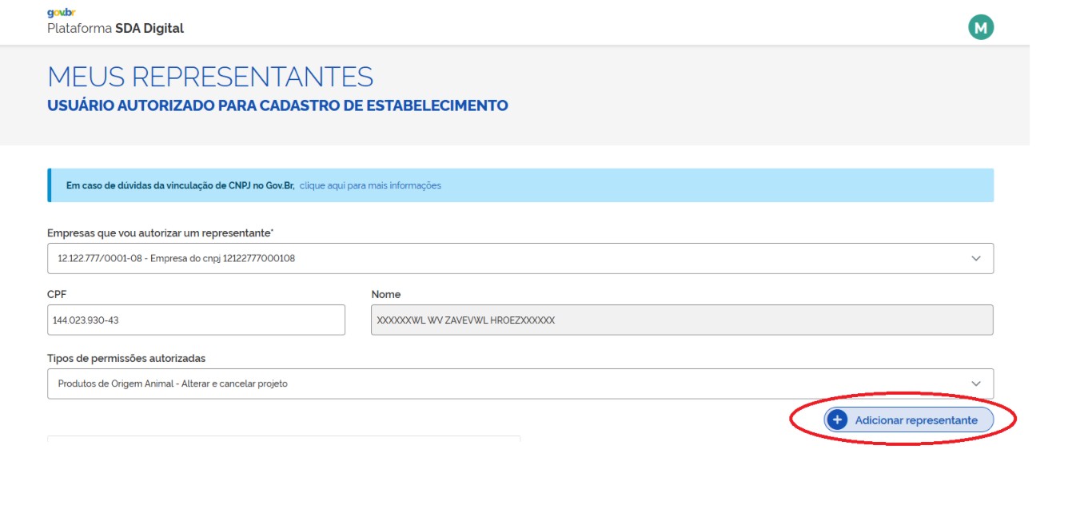The height and width of the screenshot is (521, 1072).
Task: Click into the CPF input field
Action: pos(196,320)
